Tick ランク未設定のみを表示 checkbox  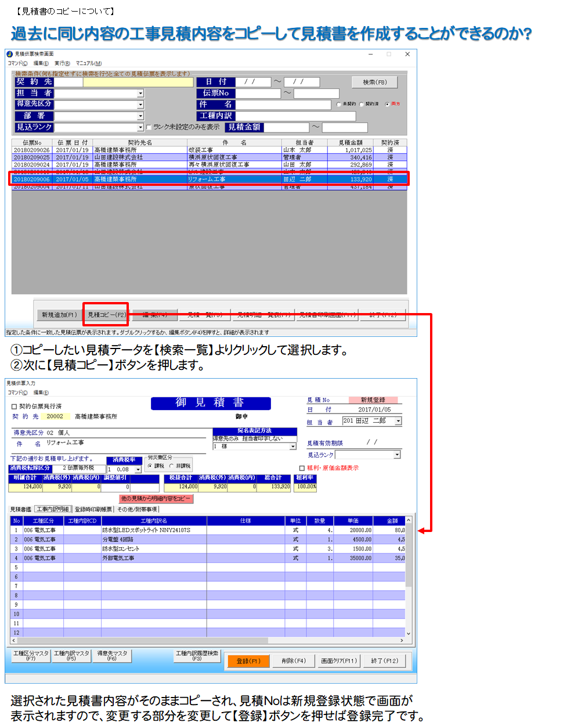149,127
